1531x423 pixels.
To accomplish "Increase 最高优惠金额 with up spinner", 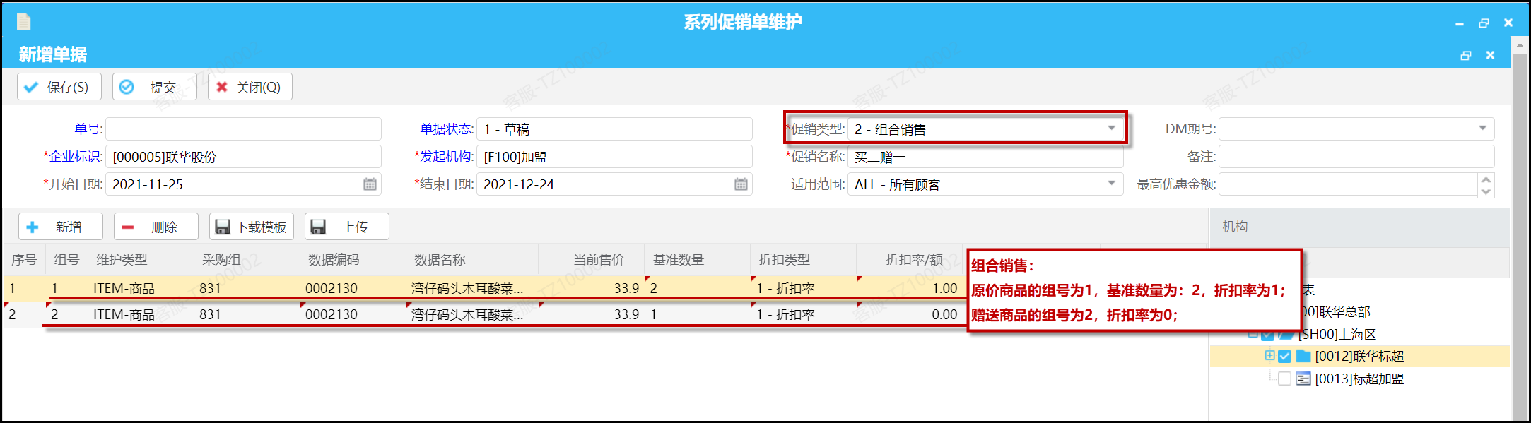I will coord(1486,179).
